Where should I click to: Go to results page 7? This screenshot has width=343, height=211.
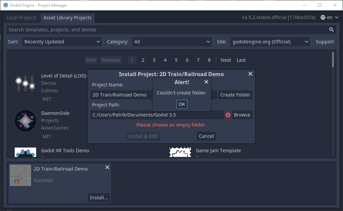pyautogui.click(x=198, y=60)
